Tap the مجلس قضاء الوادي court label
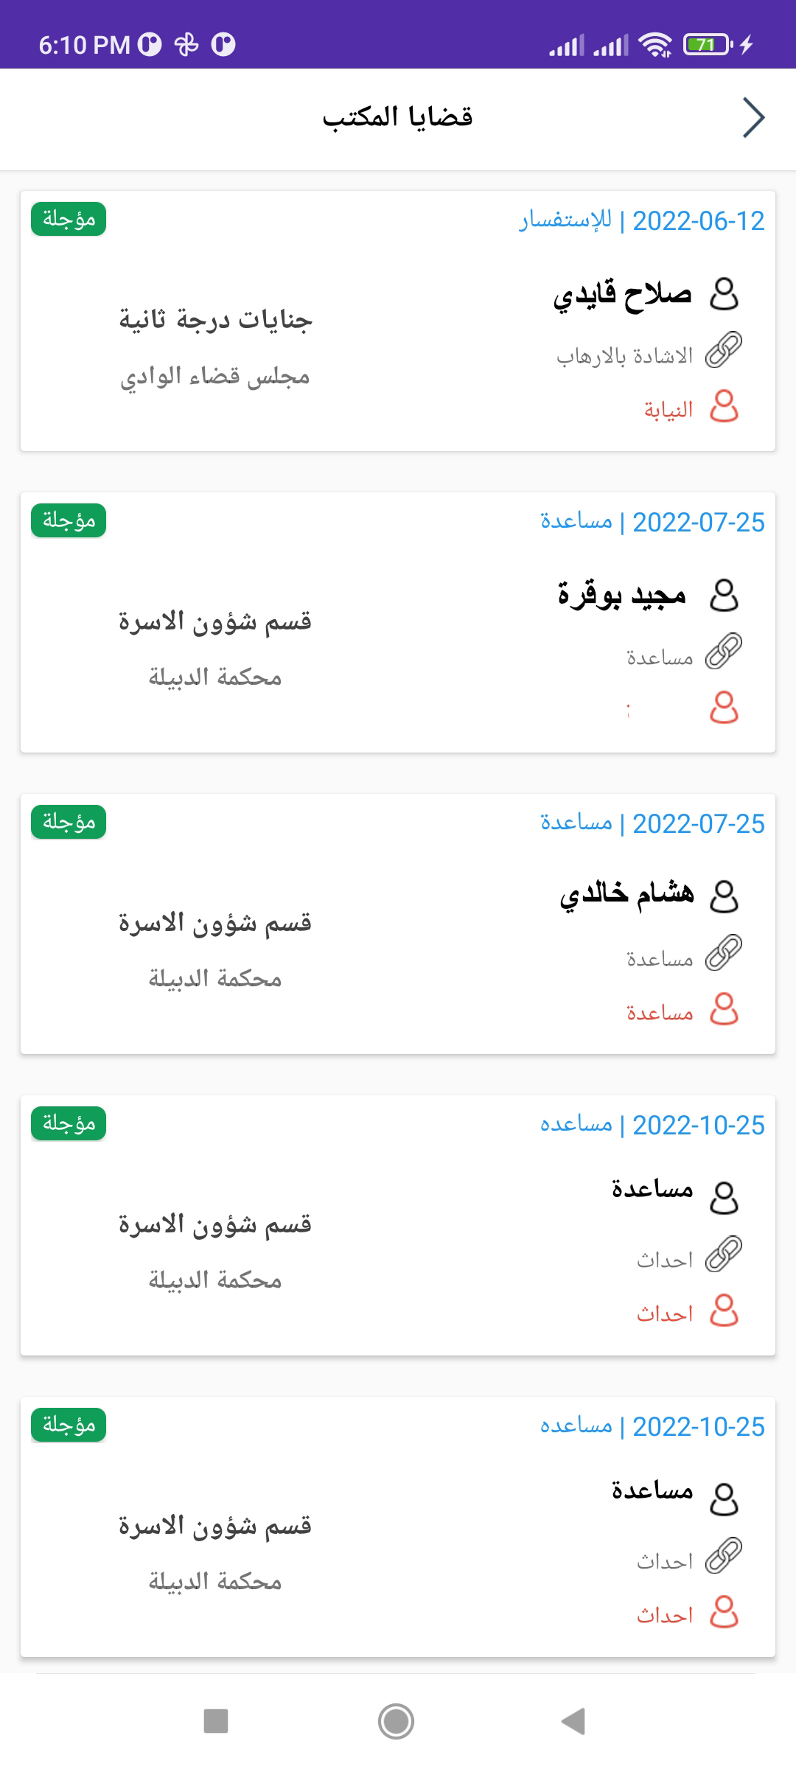Viewport: 796px width, 1769px height. tap(215, 377)
